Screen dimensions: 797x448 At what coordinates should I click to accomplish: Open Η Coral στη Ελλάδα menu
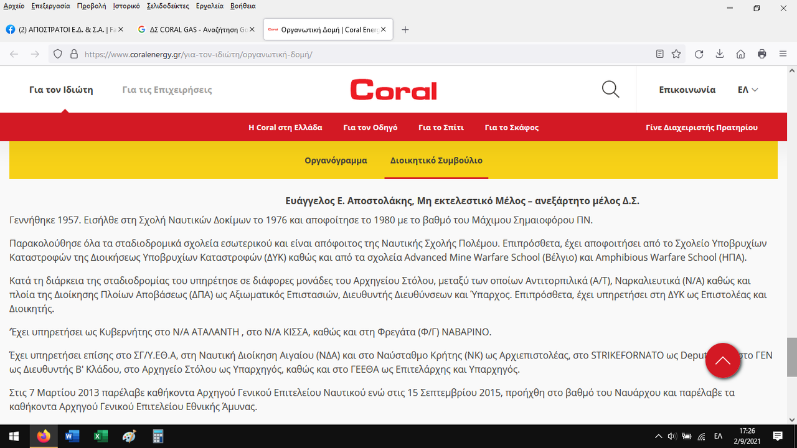click(x=285, y=127)
